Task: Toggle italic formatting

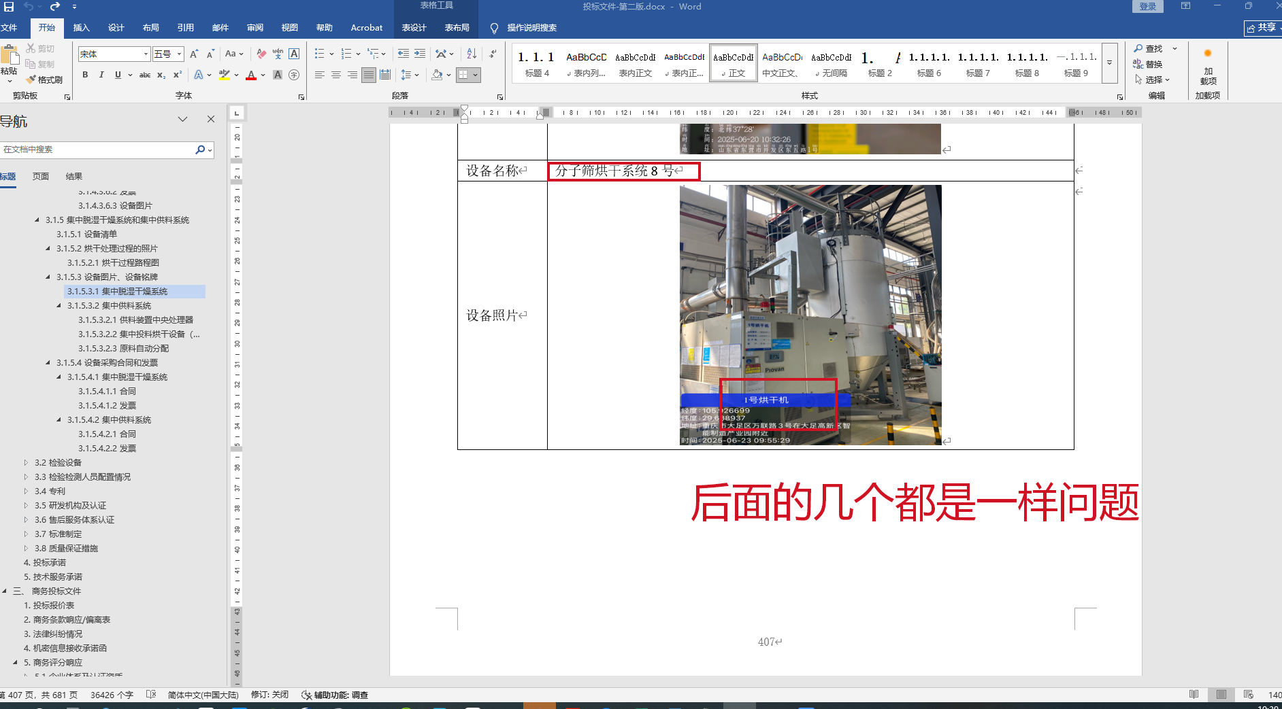Action: [x=101, y=75]
